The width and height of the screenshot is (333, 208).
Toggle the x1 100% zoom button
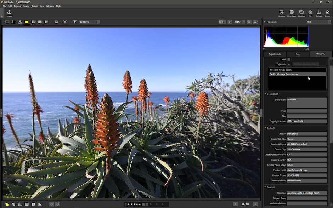(x=230, y=22)
